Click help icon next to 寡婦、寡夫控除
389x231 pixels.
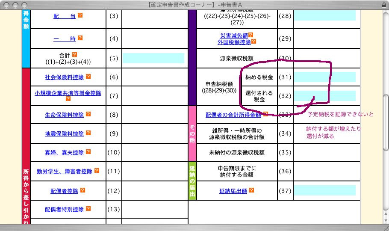(x=88, y=152)
